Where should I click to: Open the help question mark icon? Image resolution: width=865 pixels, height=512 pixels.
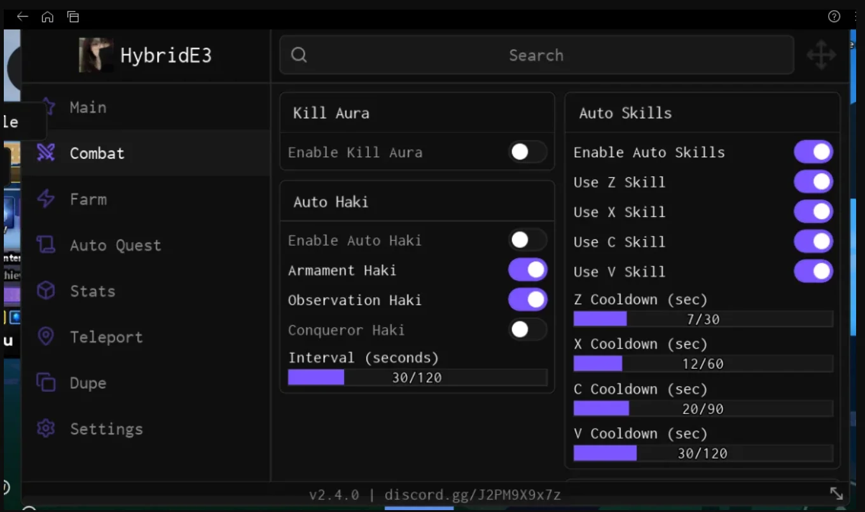[834, 17]
